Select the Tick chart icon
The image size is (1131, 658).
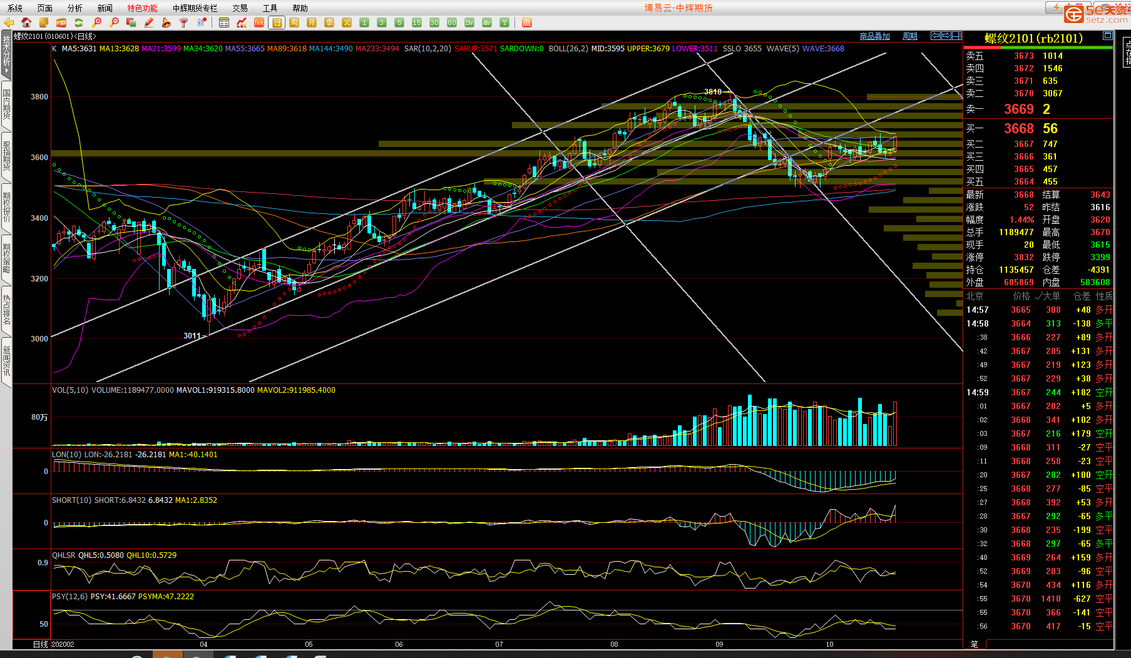(x=259, y=23)
